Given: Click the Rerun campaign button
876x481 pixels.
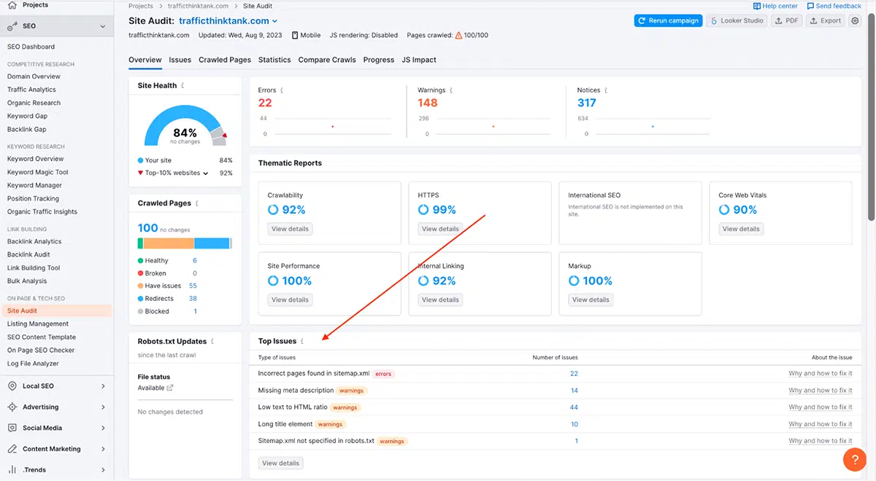Looking at the screenshot, I should [x=669, y=21].
